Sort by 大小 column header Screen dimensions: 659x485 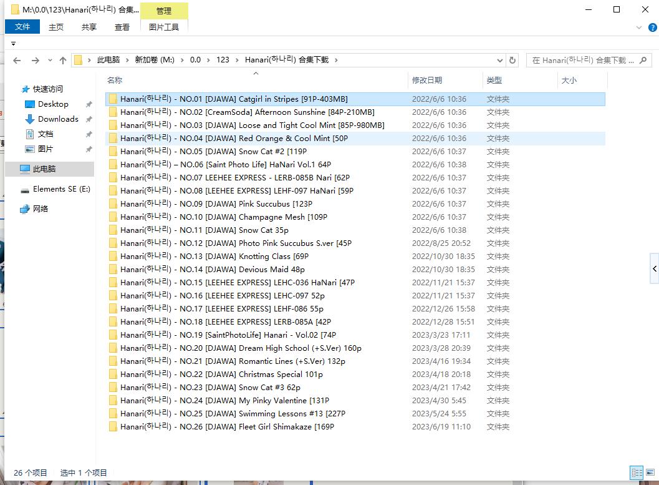coord(569,80)
